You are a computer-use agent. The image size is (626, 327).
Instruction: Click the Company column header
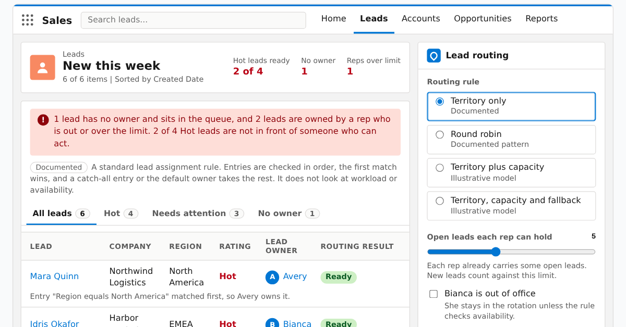(130, 246)
